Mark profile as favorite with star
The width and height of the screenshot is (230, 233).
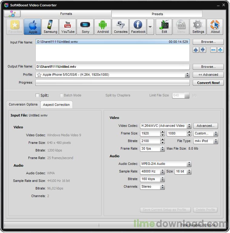(x=39, y=75)
